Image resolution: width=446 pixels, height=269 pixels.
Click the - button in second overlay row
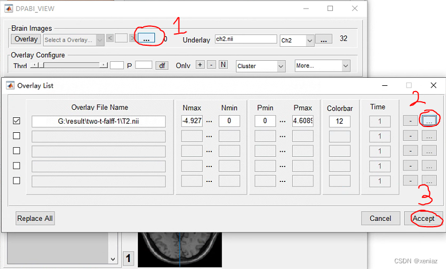(x=410, y=136)
